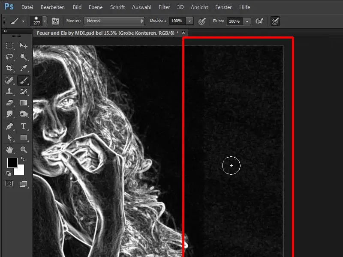
Task: Open the tool preset picker arrow
Action: (23, 21)
